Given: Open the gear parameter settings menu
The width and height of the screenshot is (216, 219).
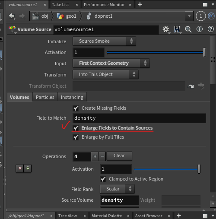Looking at the screenshot, I should pos(166,29).
